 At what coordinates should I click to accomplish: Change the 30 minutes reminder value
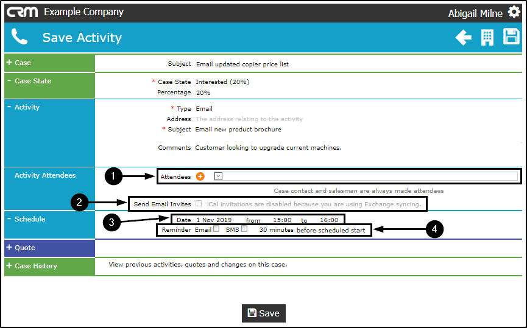point(276,230)
